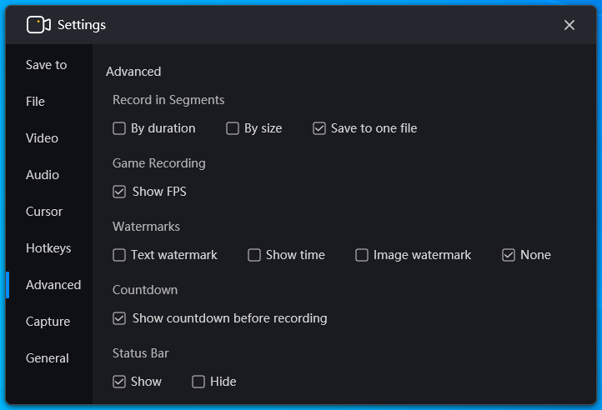The width and height of the screenshot is (602, 410).
Task: Switch to the Capture settings tab
Action: tap(48, 322)
